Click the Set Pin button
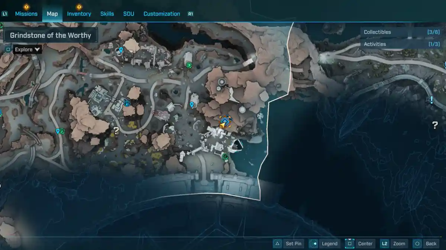The height and width of the screenshot is (250, 446). [289, 243]
